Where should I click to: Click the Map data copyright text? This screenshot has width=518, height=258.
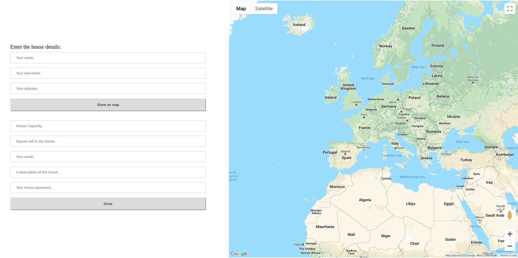(x=471, y=256)
